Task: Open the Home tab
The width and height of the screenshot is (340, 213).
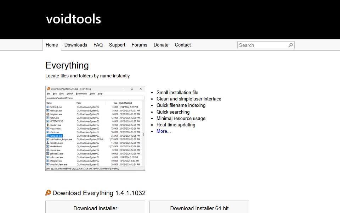Action: click(x=52, y=45)
